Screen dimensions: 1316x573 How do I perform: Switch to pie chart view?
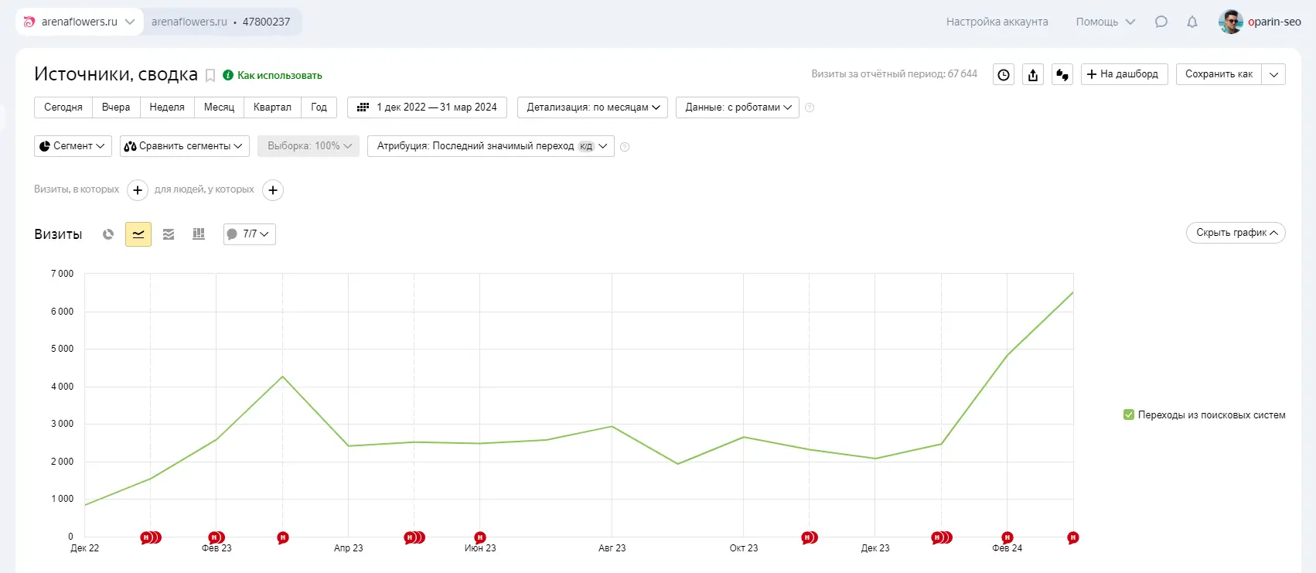tap(108, 234)
